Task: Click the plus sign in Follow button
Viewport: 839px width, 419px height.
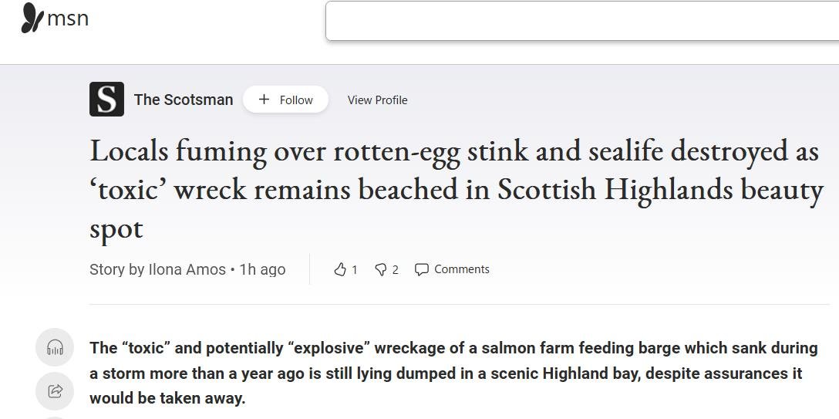Action: 264,100
